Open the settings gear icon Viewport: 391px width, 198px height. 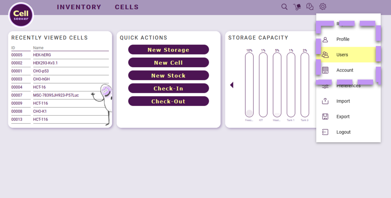[322, 7]
